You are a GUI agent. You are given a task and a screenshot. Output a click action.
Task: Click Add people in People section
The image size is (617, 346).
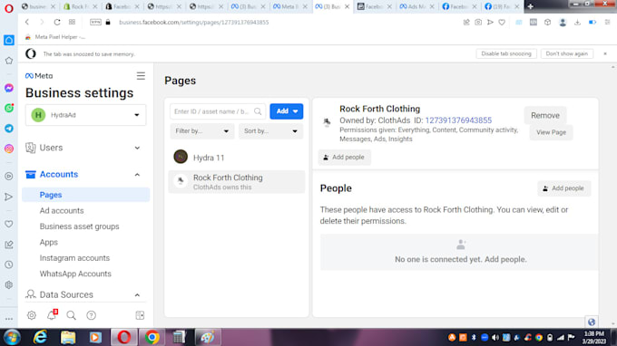tap(563, 188)
